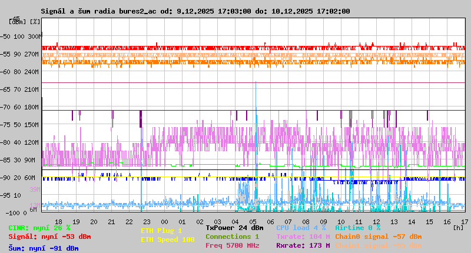Click the 00 hour mark on time axis
471x253 pixels.
(165, 221)
